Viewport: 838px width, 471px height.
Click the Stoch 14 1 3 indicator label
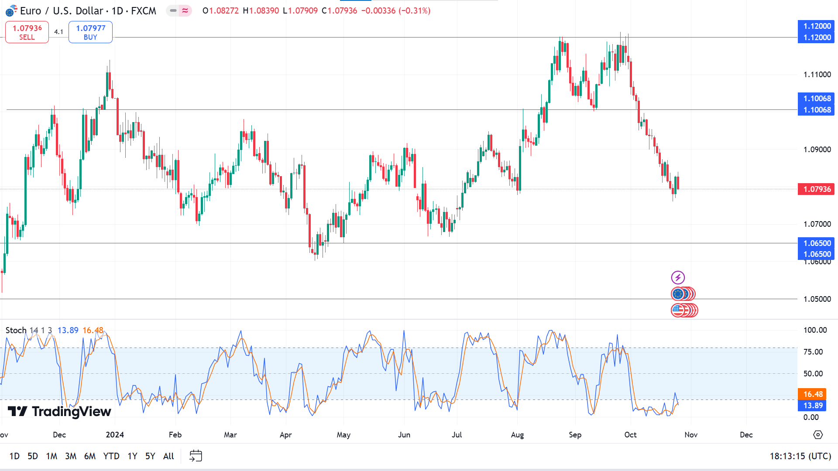coord(29,330)
